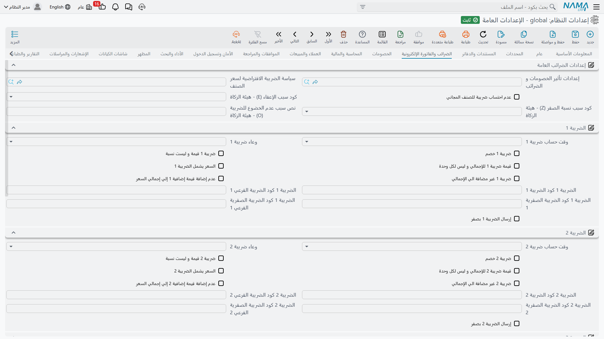The image size is (604, 339).
Task: Enable إرسال الضريبة 1 بصفر checkbox
Action: tap(517, 219)
